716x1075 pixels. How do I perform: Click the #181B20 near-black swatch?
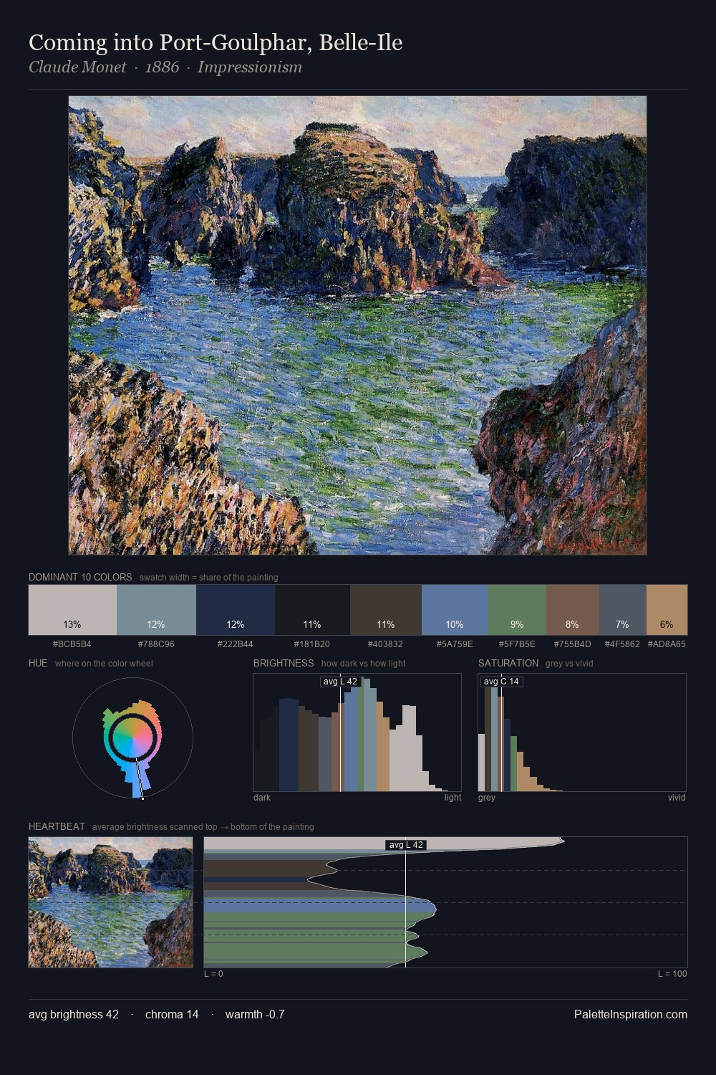(312, 610)
